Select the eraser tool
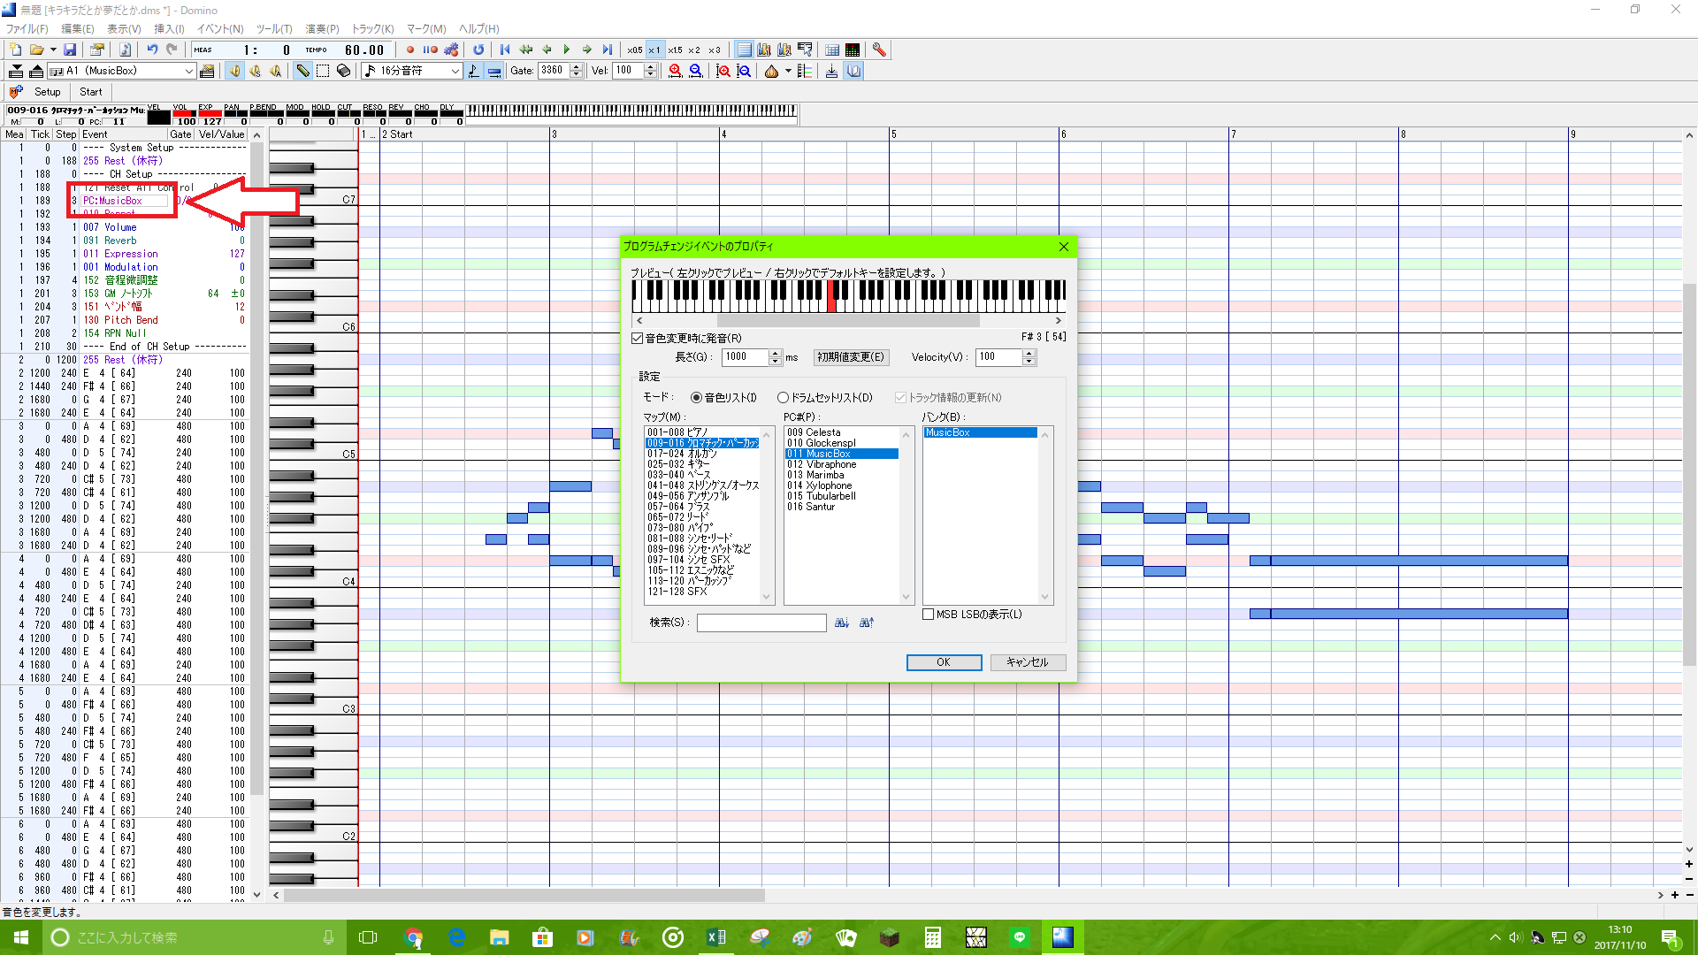Image resolution: width=1698 pixels, height=955 pixels. (344, 71)
